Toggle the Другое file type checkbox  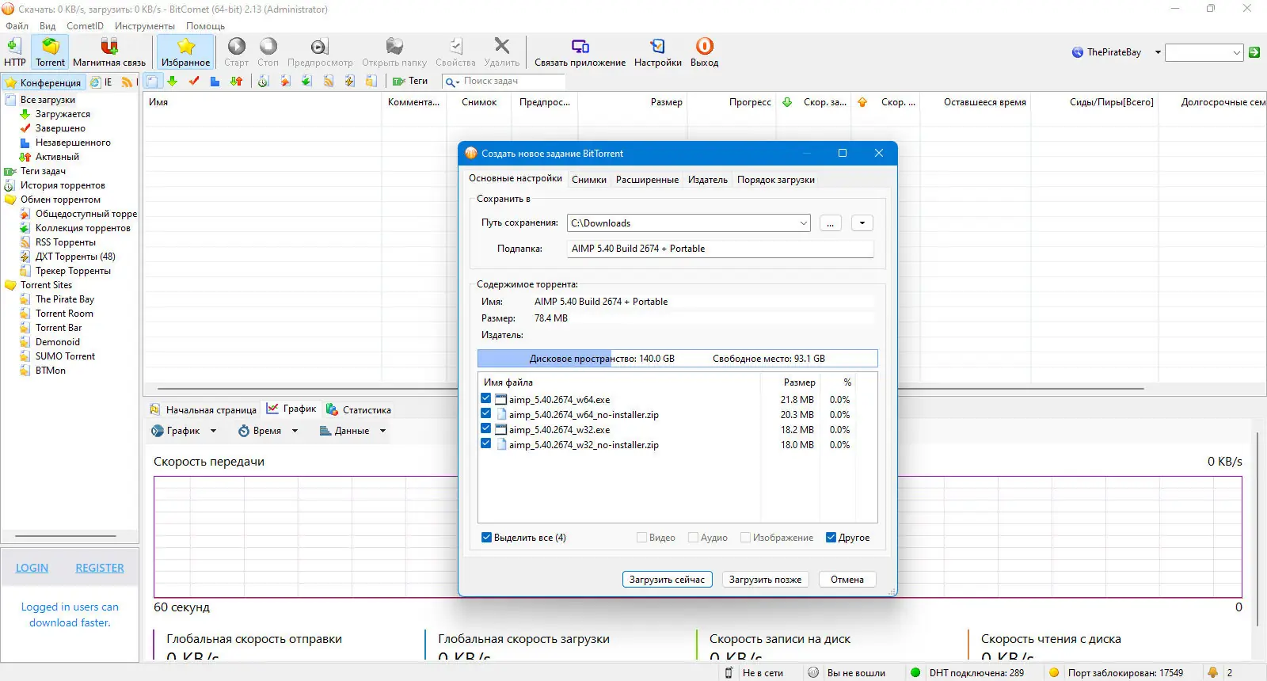[x=831, y=537]
